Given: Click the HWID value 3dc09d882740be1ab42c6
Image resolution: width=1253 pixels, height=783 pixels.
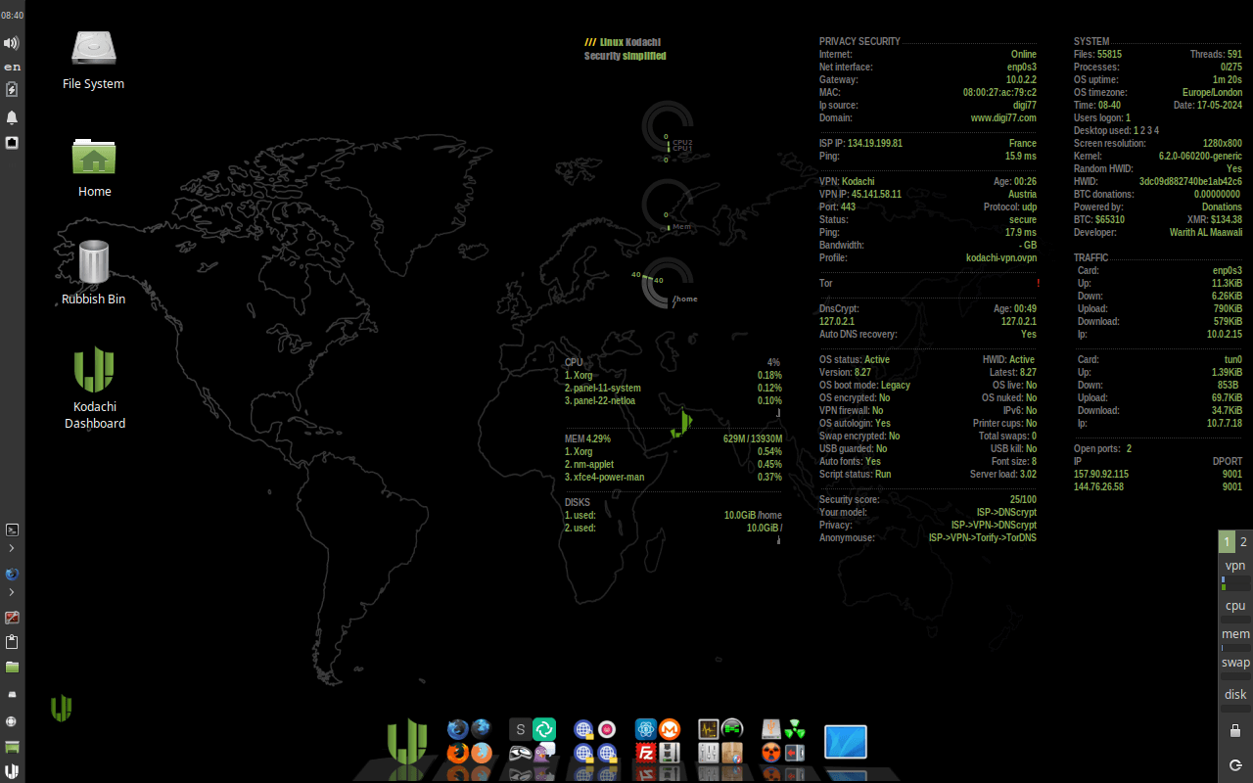Looking at the screenshot, I should point(1190,181).
